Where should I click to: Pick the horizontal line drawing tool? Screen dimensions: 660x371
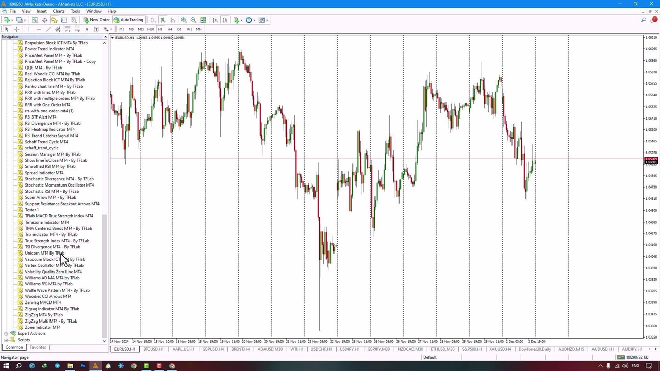[x=38, y=29]
